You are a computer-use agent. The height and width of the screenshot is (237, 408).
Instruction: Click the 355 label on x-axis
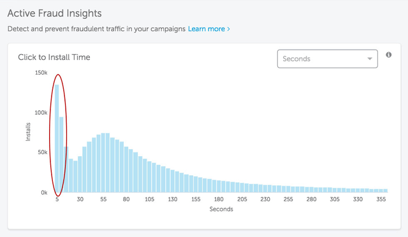point(381,199)
